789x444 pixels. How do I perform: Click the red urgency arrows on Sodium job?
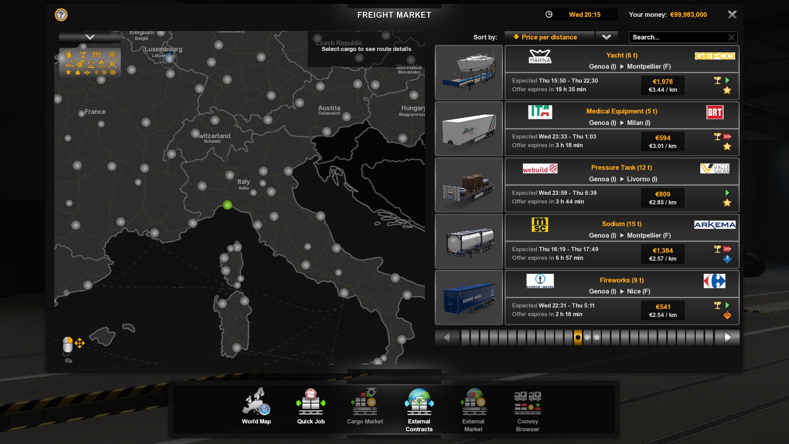coord(727,249)
